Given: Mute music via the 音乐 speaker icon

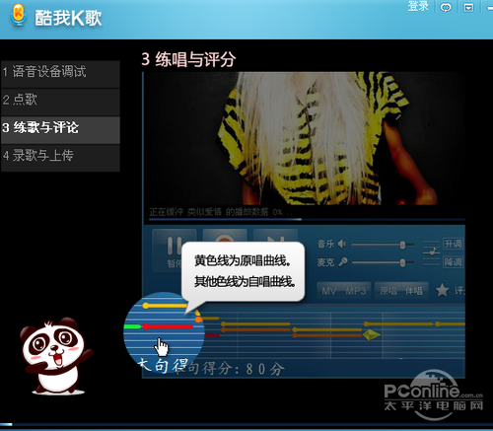Looking at the screenshot, I should 342,244.
